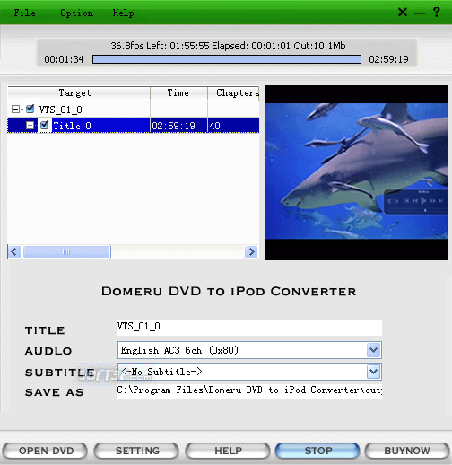Screen dimensions: 452x465
Task: Uncheck the VTS_01_0 checkbox
Action: pyautogui.click(x=30, y=109)
